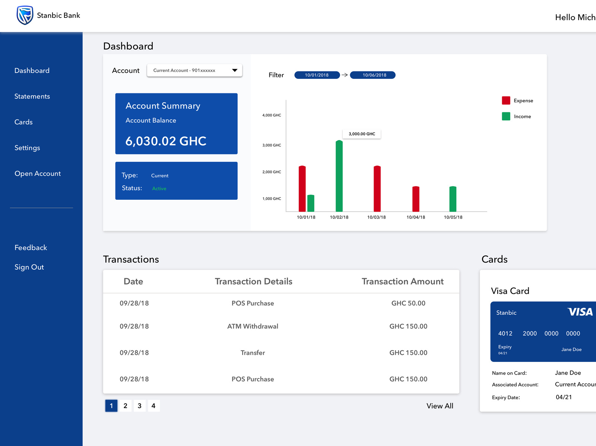Click the Account Summary balance card
The width and height of the screenshot is (596, 446).
point(176,123)
